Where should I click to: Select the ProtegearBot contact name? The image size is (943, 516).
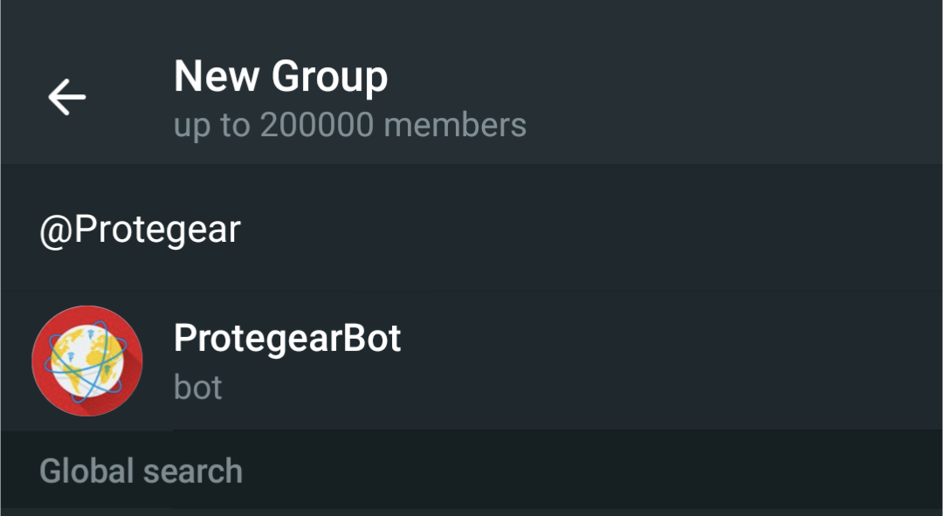[287, 338]
